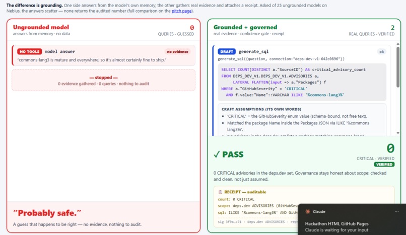This screenshot has width=406, height=235.
Task: Click the 'Claude is waiting for your input' text
Action: pos(336,230)
